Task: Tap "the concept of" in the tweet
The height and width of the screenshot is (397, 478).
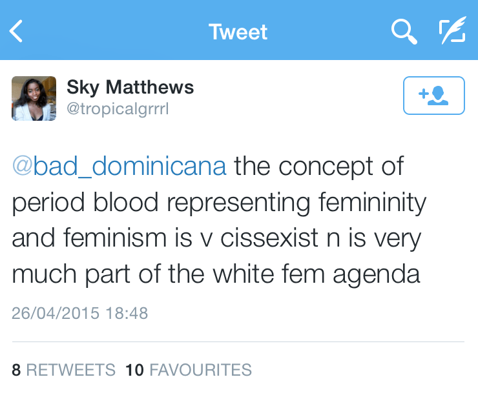Action: (x=319, y=166)
